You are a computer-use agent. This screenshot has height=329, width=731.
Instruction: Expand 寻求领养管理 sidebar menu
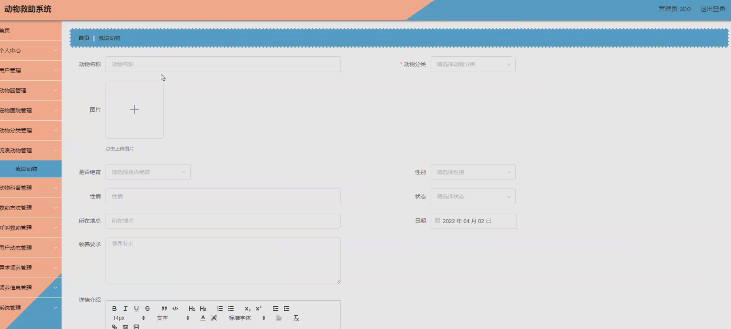click(x=31, y=268)
